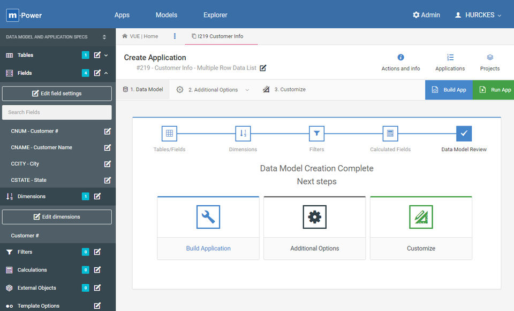Viewport: 514px width, 311px height.
Task: Open the Models menu
Action: tap(166, 15)
